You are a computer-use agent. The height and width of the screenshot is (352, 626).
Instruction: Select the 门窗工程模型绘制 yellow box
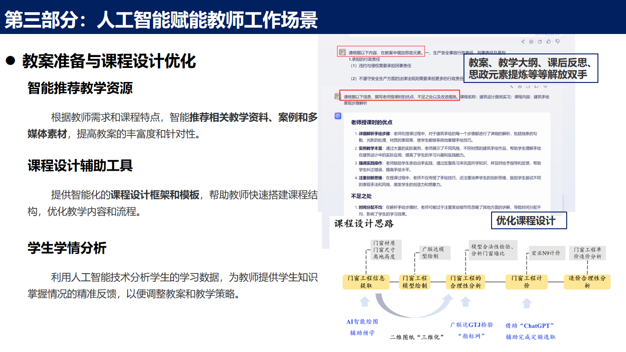(414, 282)
